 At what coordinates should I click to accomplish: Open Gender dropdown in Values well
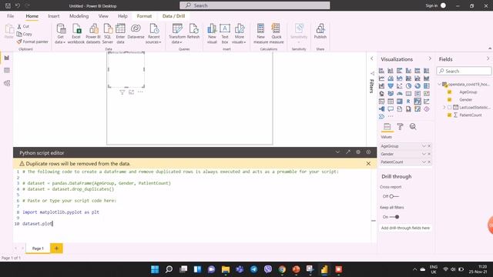pyautogui.click(x=424, y=154)
